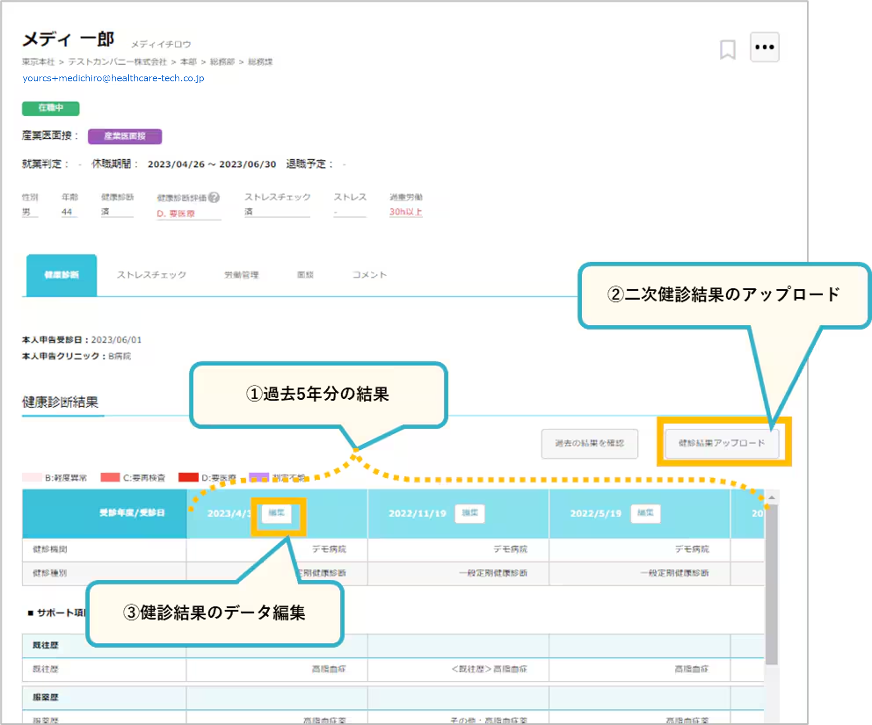Open the three-dots more options menu
Screen dimensions: 872x725
click(764, 47)
